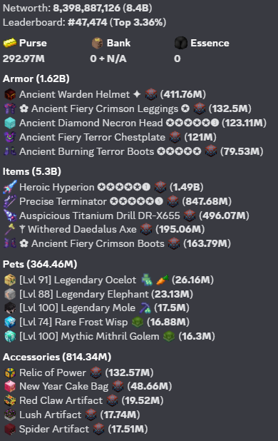Click the Diamond Necron Head icon
Image resolution: width=278 pixels, height=441 pixels.
[10, 123]
